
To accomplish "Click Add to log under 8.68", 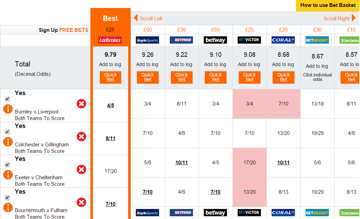I will point(283,64).
